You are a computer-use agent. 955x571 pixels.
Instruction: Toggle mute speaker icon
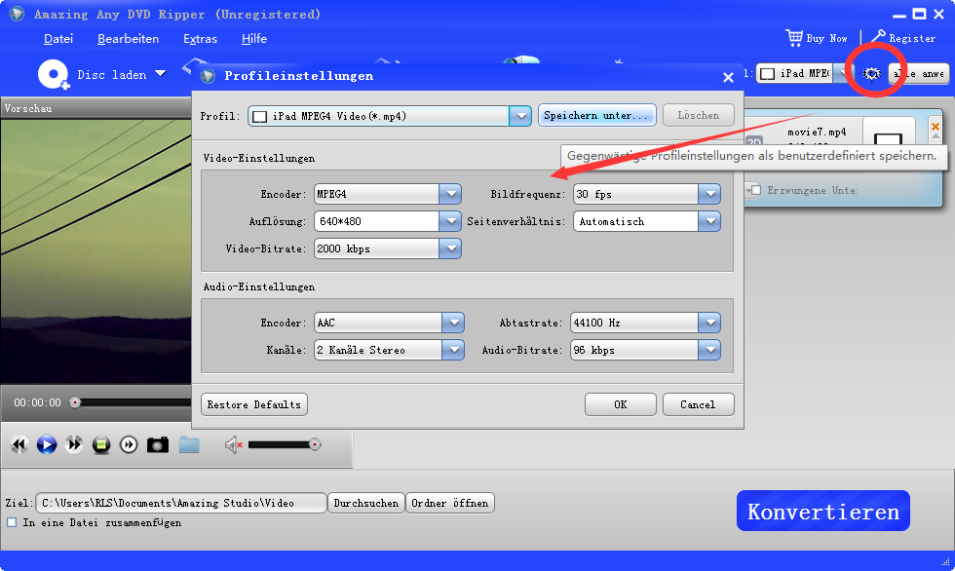233,445
